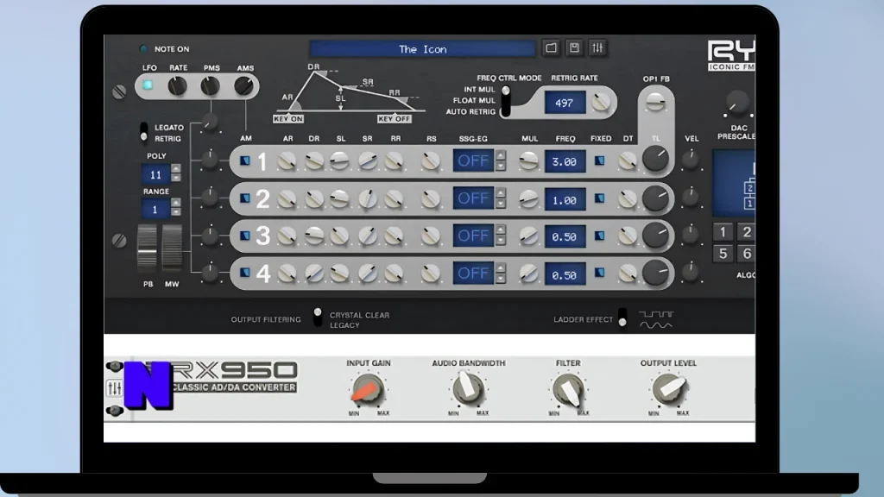Click the OP1 FB knob
The width and height of the screenshot is (884, 497).
pyautogui.click(x=655, y=102)
